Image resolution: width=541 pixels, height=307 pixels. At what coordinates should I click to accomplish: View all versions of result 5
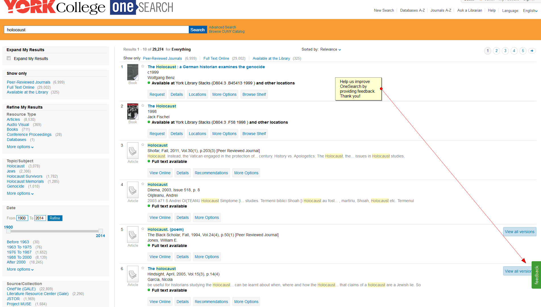tap(519, 232)
